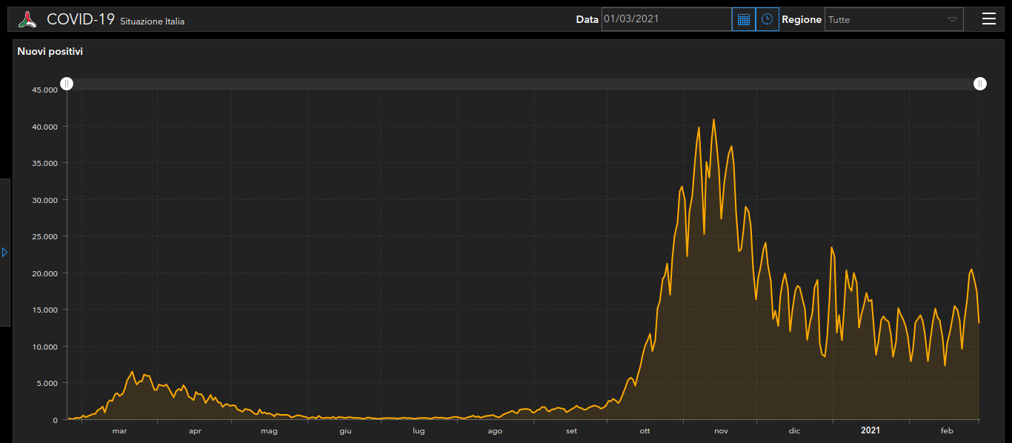The width and height of the screenshot is (1012, 443).
Task: Click the Nuovi positivi chart title
Action: tap(50, 52)
